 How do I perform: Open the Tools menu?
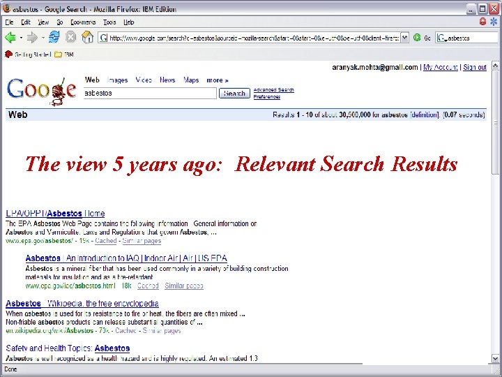click(x=109, y=22)
